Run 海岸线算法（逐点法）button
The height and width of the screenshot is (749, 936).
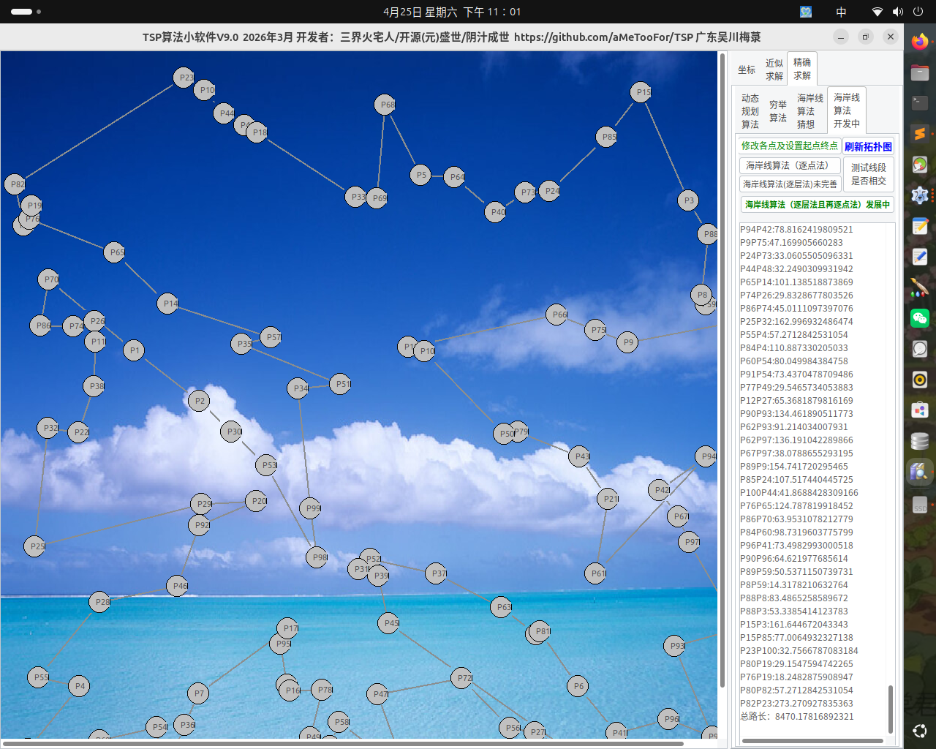pos(790,165)
